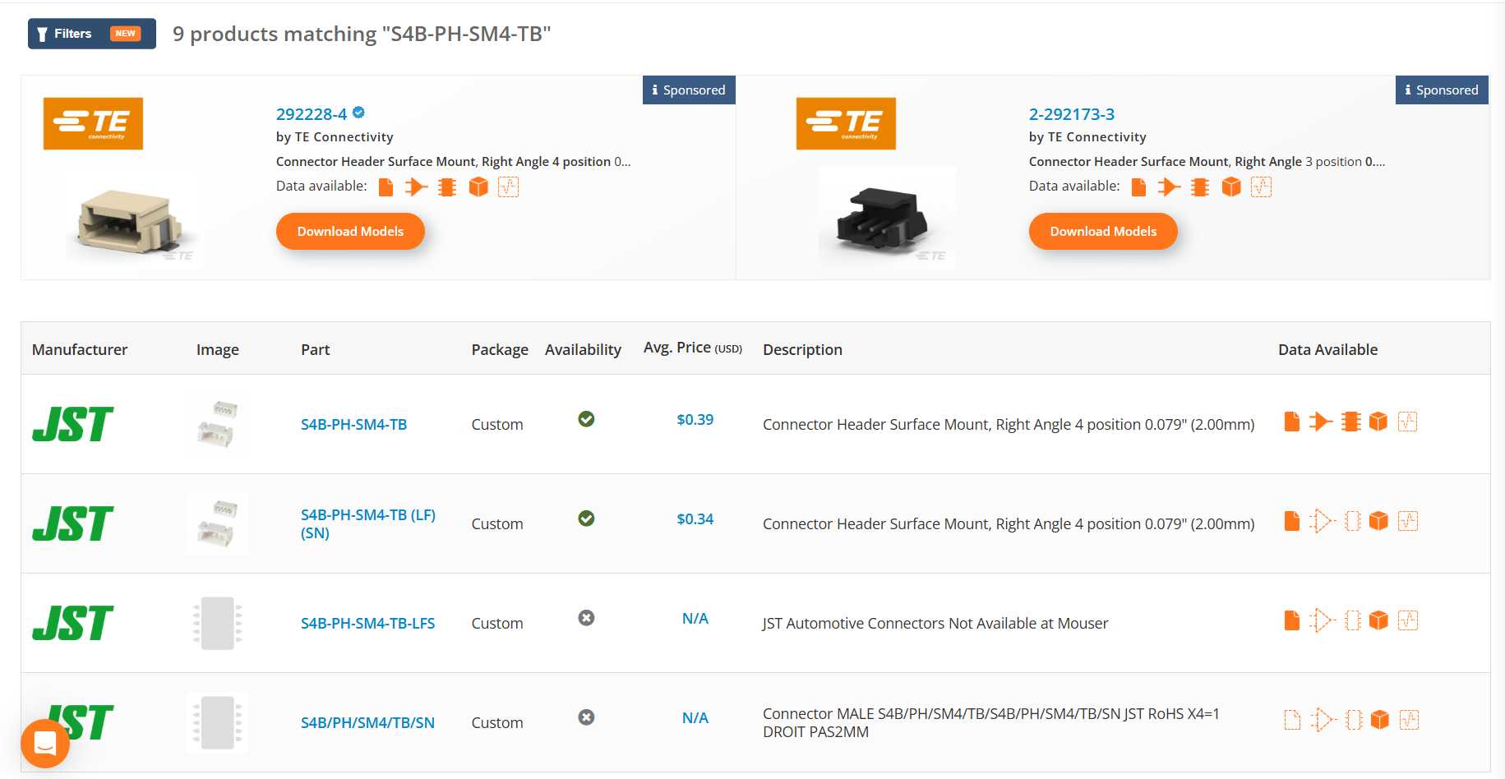Click the S4B-PH-SM4-TB product thumbnail image
This screenshot has height=779, width=1505.
pos(217,424)
